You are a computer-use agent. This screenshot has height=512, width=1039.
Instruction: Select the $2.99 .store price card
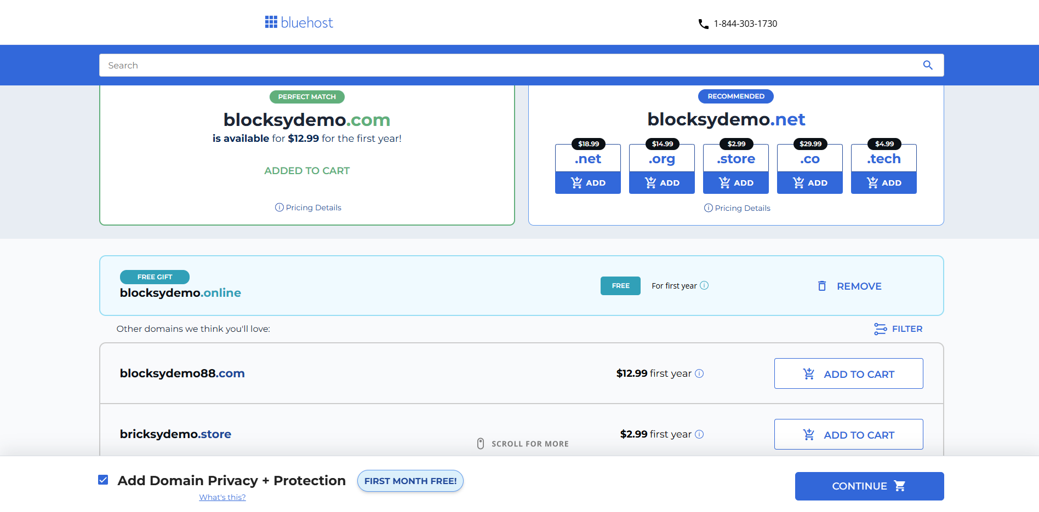tap(736, 158)
